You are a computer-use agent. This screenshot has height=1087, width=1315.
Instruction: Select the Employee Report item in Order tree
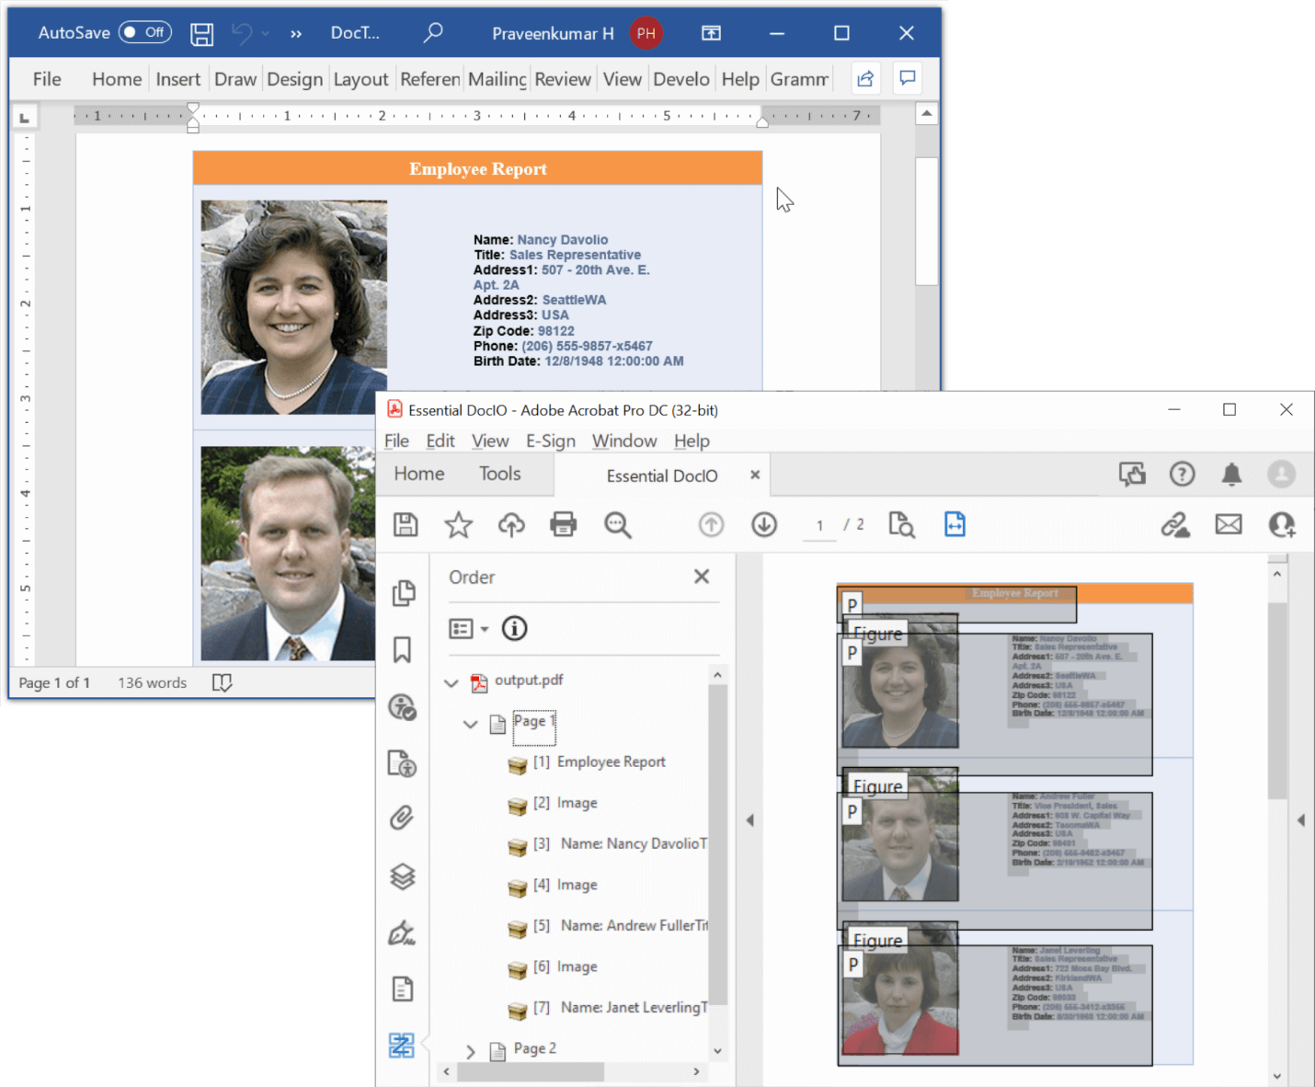click(611, 762)
